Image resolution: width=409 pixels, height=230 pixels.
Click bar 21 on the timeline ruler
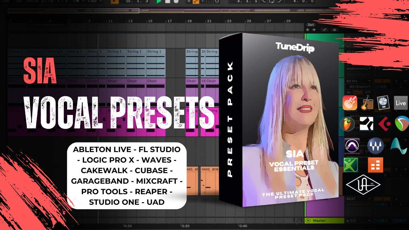click(209, 21)
